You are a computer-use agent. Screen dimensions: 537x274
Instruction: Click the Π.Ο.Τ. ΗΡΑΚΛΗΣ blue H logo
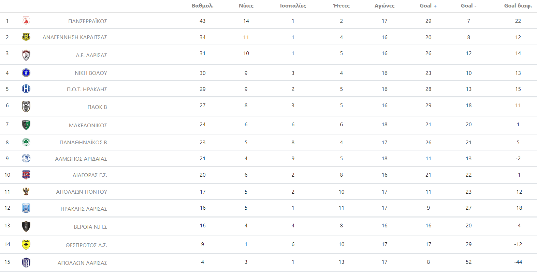pyautogui.click(x=26, y=89)
